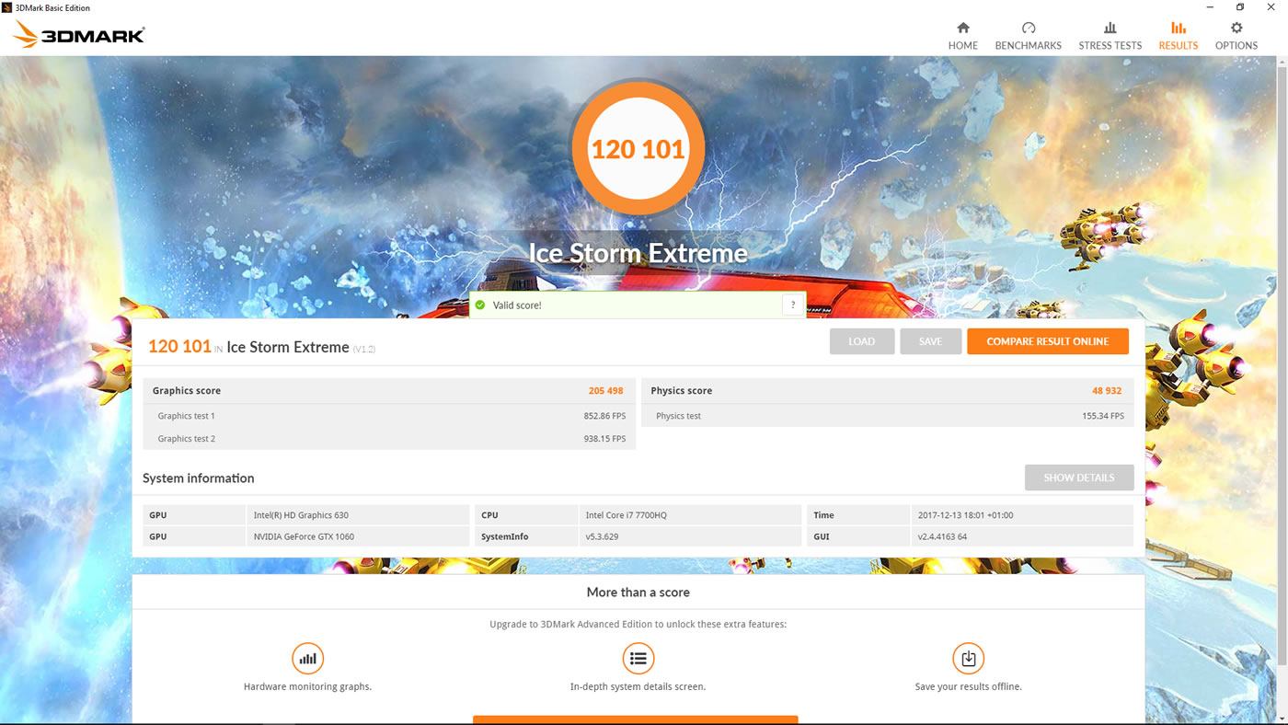The height and width of the screenshot is (725, 1288).
Task: Click the Graphics score label
Action: point(187,391)
